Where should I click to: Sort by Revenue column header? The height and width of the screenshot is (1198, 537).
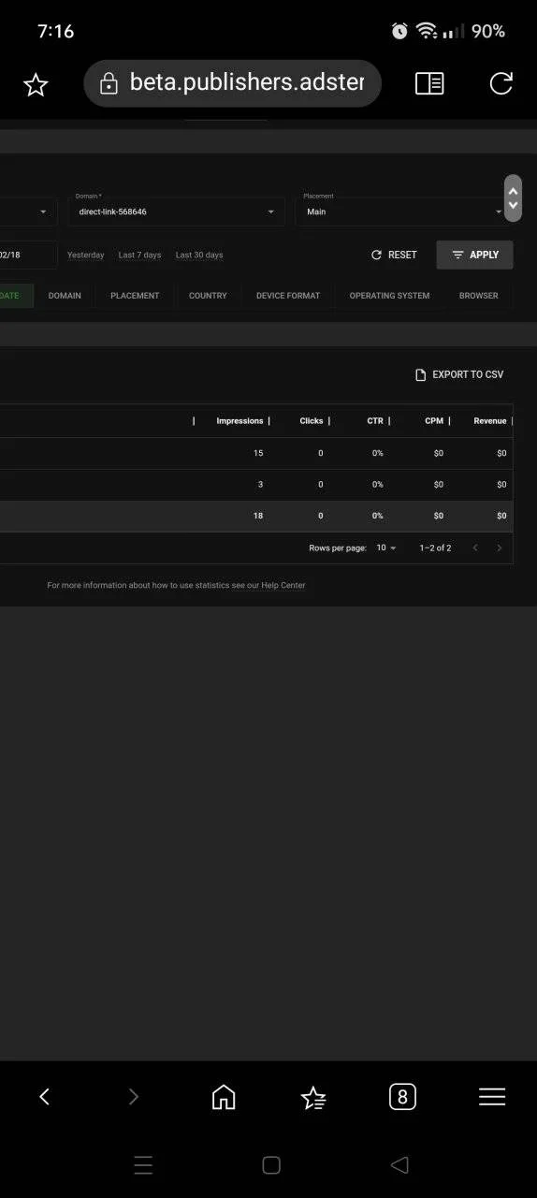490,421
